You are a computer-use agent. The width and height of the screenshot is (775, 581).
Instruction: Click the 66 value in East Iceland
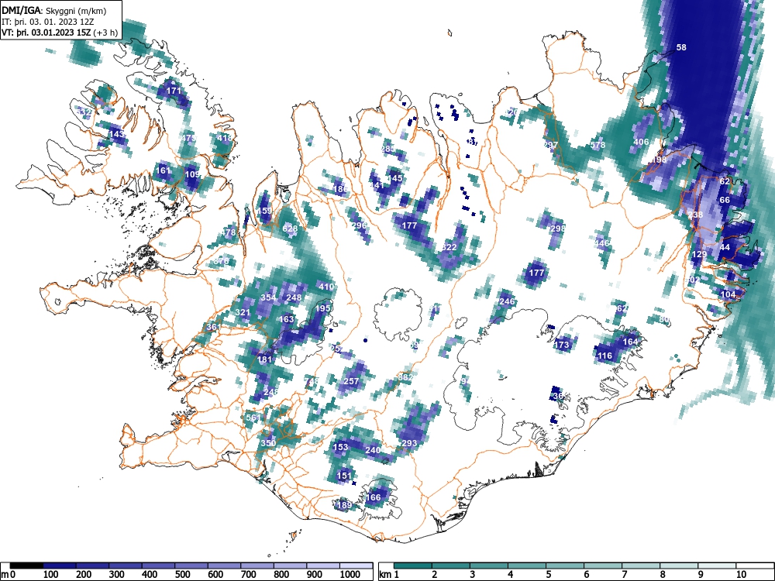[x=725, y=200]
